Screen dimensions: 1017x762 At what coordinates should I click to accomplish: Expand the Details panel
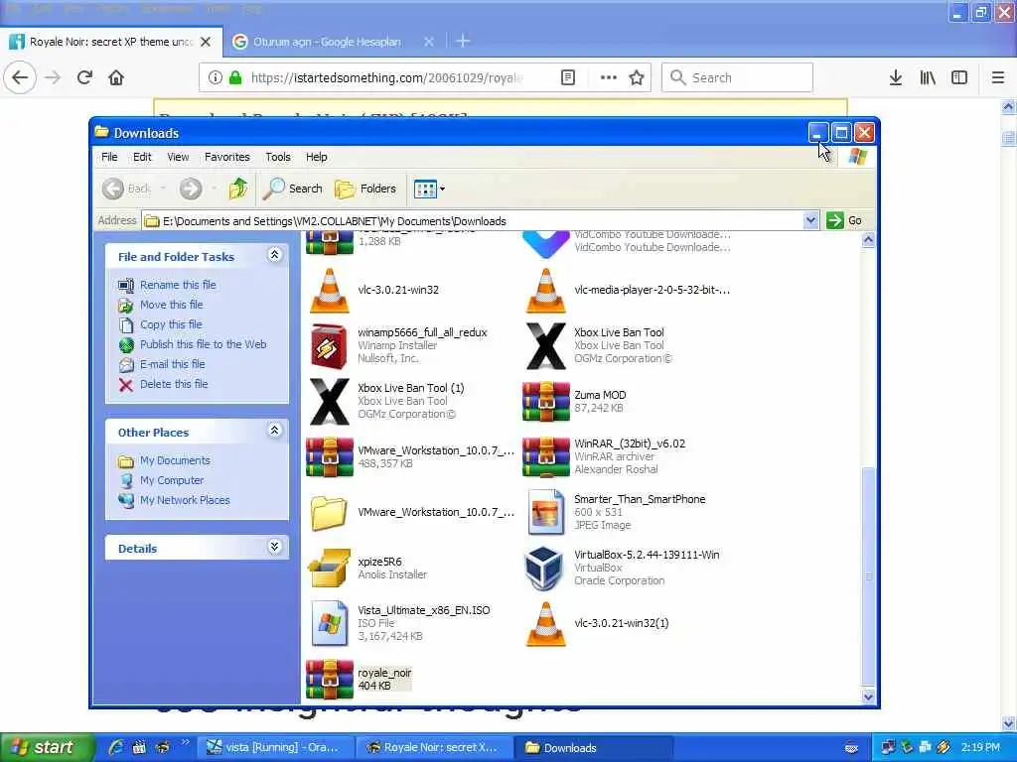[x=274, y=547]
